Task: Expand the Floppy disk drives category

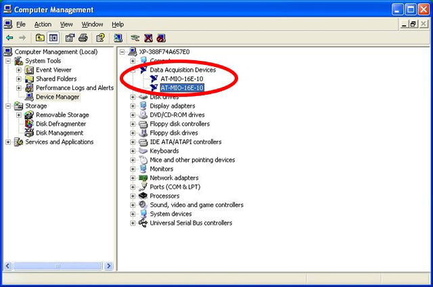Action: (x=133, y=133)
